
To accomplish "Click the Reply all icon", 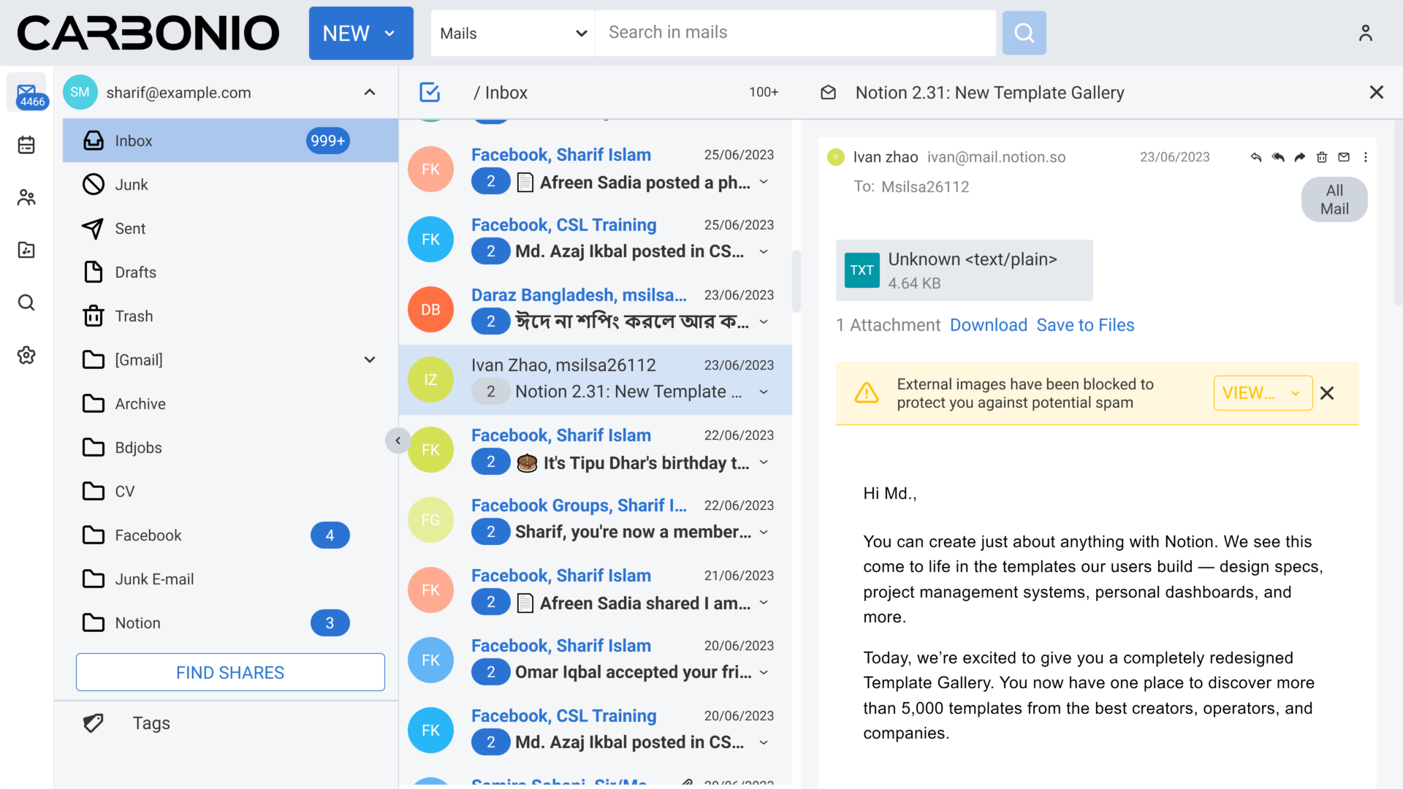I will tap(1277, 157).
